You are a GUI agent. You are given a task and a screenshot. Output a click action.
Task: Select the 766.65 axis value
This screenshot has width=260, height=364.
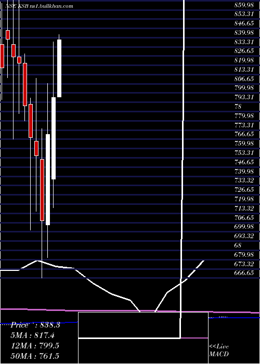click(244, 134)
